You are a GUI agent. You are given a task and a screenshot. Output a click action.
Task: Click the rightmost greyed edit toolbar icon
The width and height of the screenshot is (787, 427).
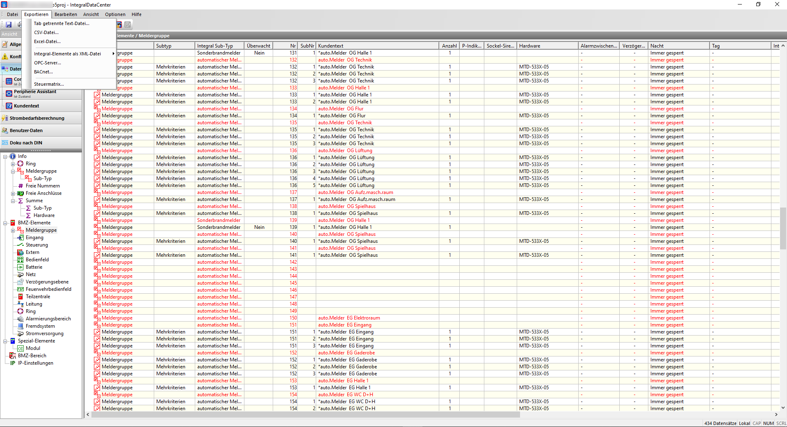coord(128,25)
